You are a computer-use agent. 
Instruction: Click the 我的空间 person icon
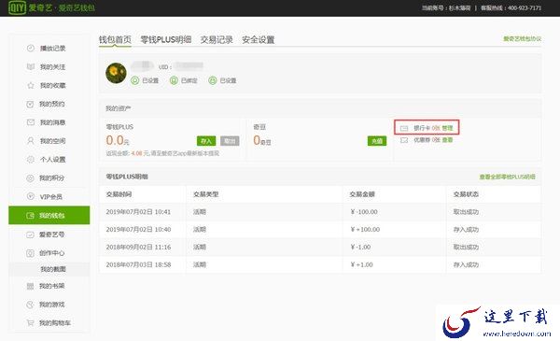[x=31, y=141]
